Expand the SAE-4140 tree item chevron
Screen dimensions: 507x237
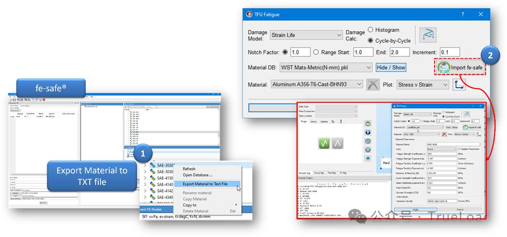pos(145,185)
